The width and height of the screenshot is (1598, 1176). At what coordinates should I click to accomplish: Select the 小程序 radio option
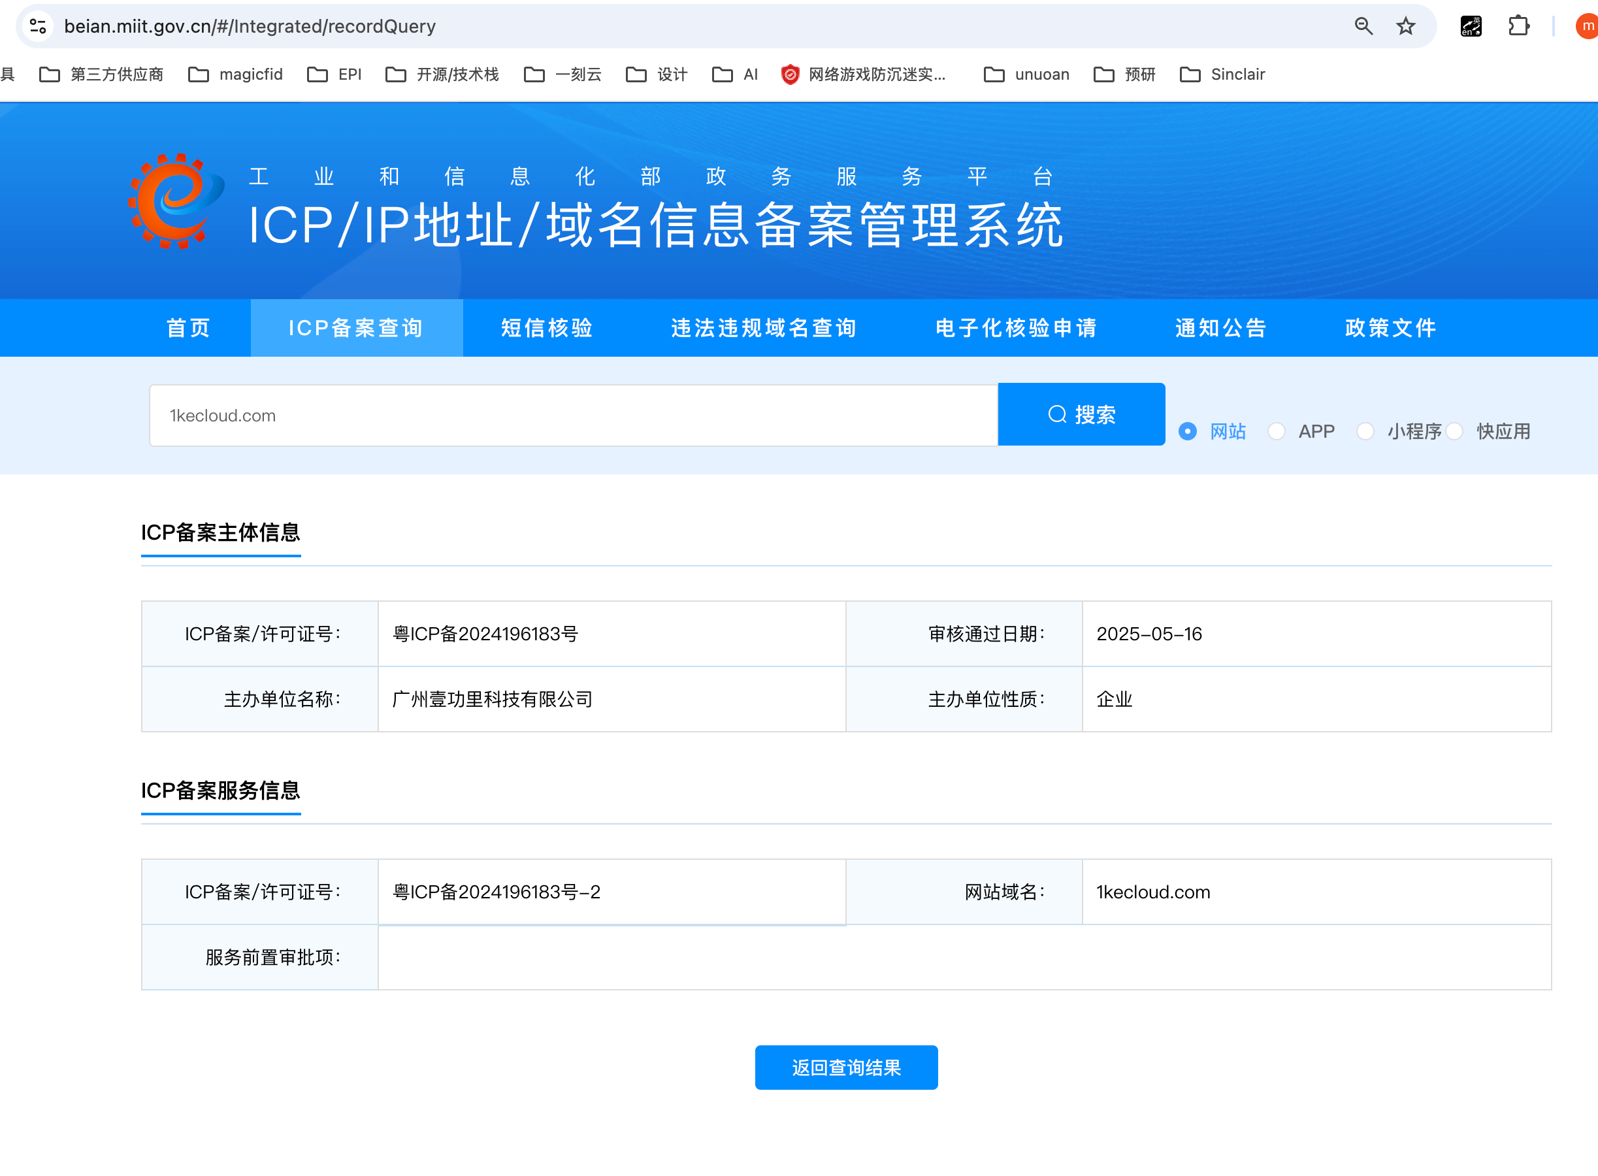coord(1365,431)
